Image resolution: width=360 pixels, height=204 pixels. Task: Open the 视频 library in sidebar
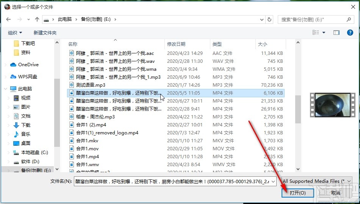tap(22, 98)
